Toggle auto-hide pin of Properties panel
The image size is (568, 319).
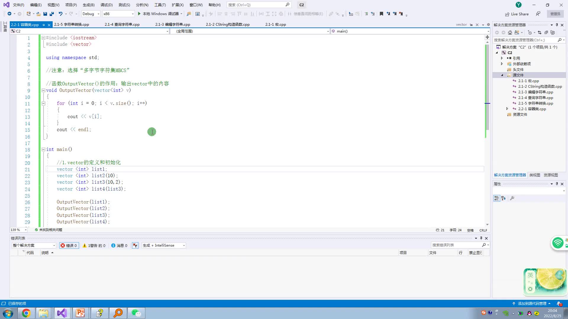tap(557, 184)
